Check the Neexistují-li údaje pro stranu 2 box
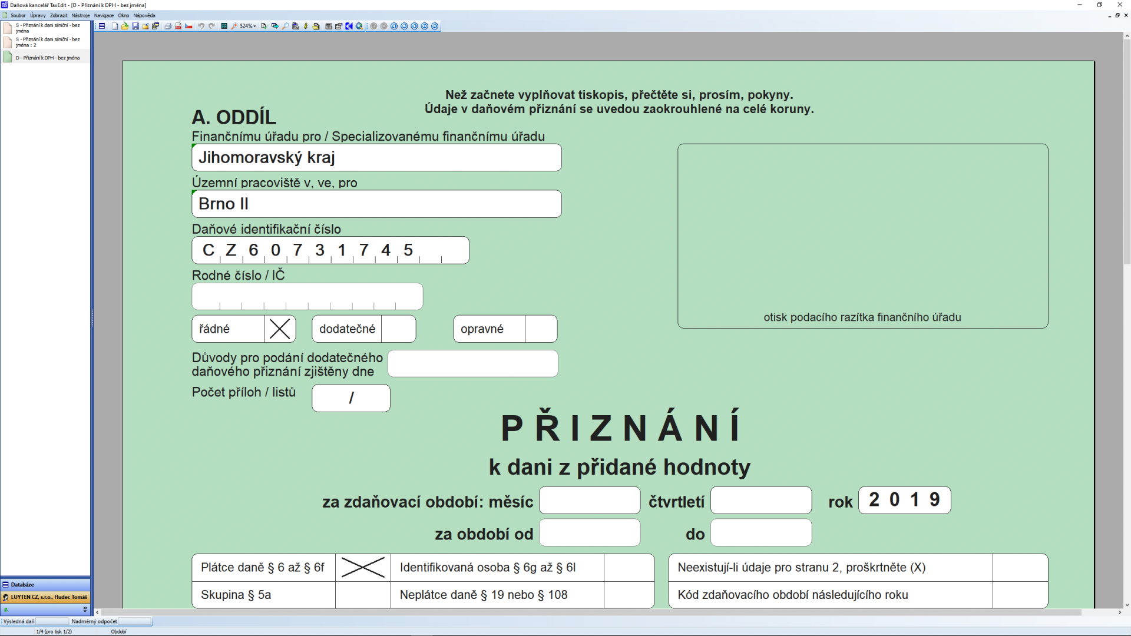Viewport: 1131px width, 636px height. (1020, 567)
